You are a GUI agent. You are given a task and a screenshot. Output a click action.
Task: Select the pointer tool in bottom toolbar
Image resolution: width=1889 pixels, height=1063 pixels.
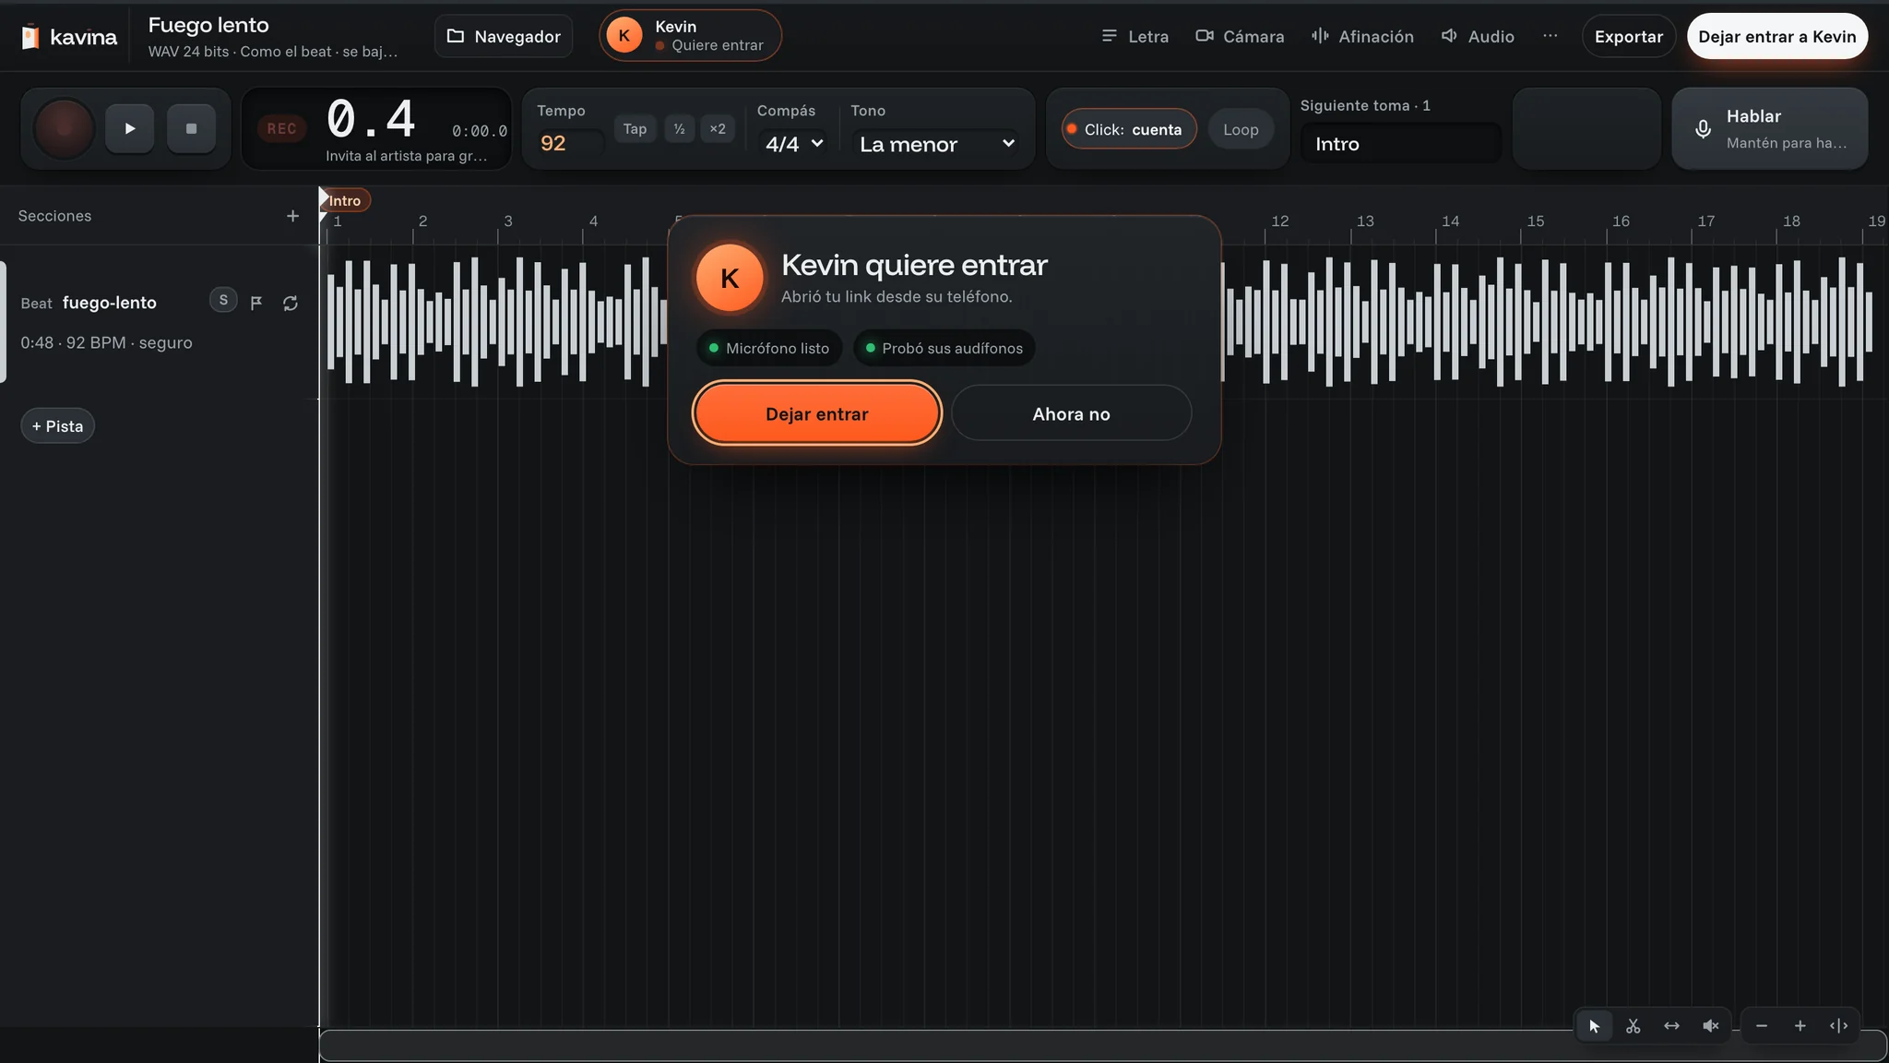(x=1594, y=1026)
